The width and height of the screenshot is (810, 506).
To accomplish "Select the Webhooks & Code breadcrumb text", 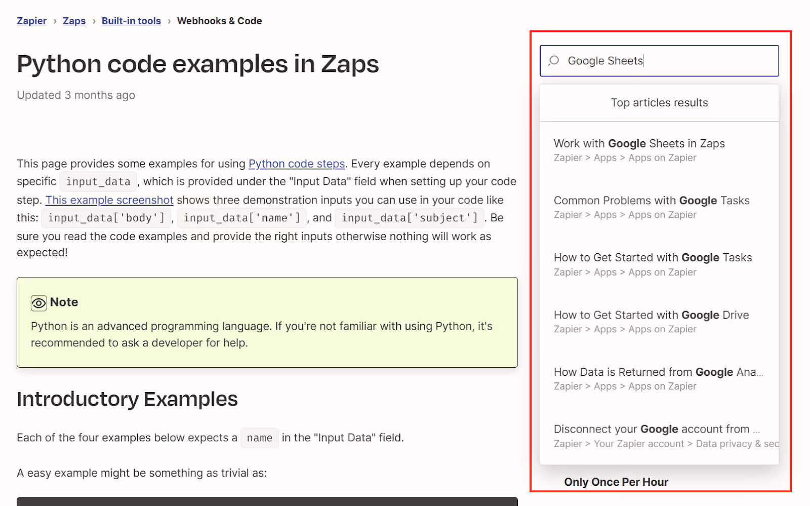I will 219,21.
